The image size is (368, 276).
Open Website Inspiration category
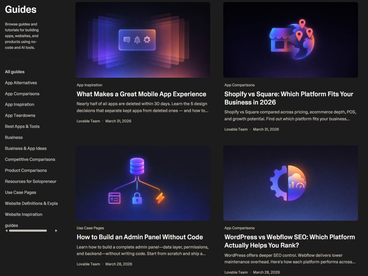(x=23, y=215)
